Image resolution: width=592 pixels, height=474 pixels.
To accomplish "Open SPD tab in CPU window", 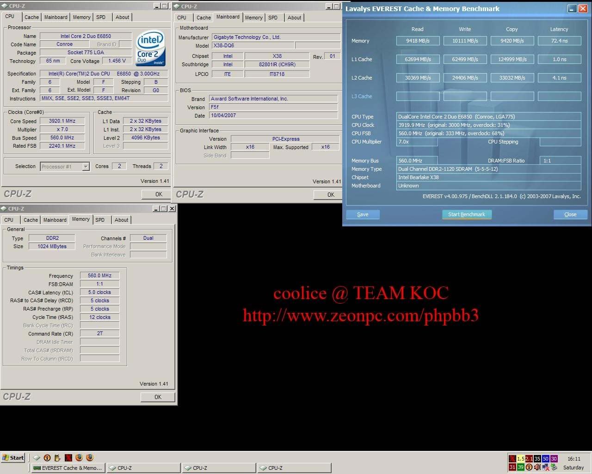I will (101, 17).
